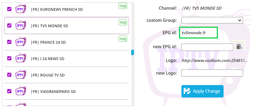The image size is (260, 108).
Task: Click the IPTV logo icon for FRANCE 24 SD
Action: coord(21,42)
